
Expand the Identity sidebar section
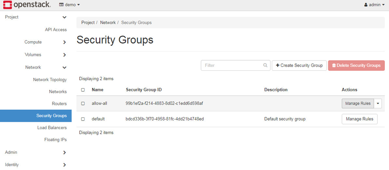64,165
